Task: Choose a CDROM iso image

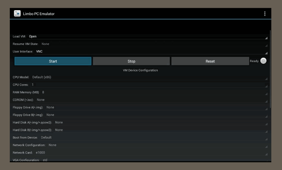Action: (151, 100)
